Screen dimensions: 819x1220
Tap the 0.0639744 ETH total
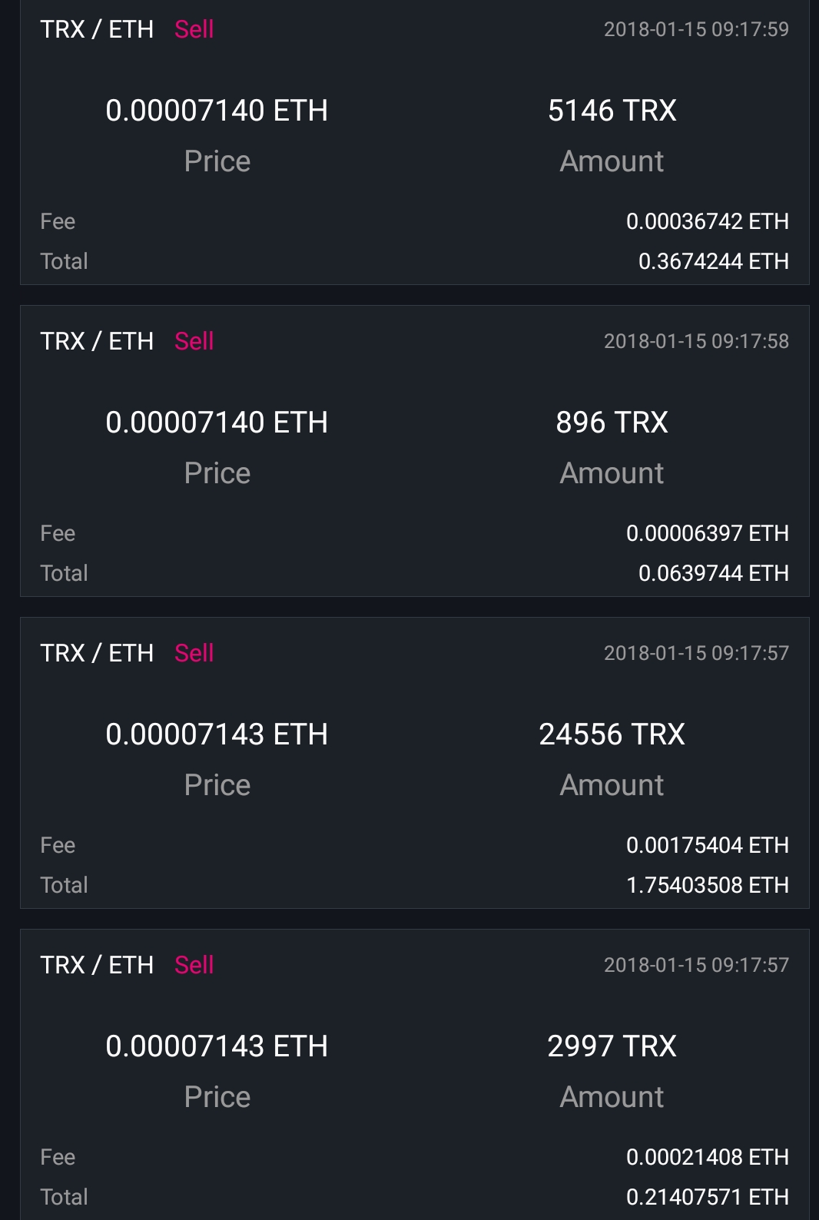[x=713, y=573]
